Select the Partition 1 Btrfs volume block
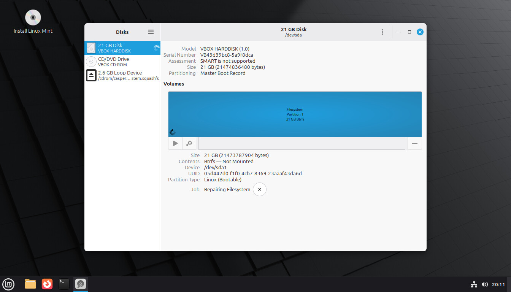This screenshot has height=292, width=511. (x=295, y=114)
